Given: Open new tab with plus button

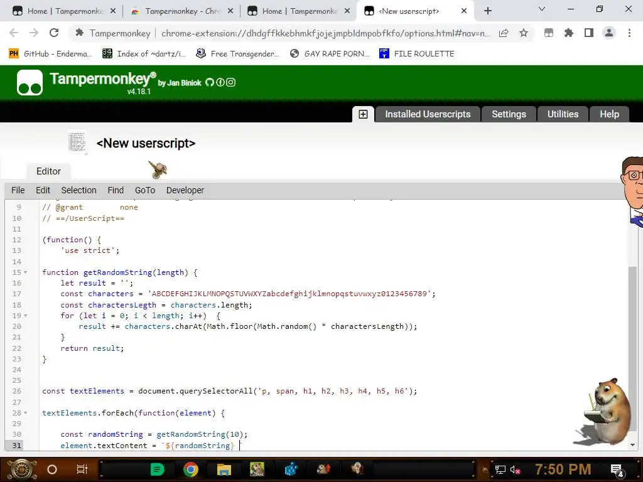Looking at the screenshot, I should click(x=487, y=11).
